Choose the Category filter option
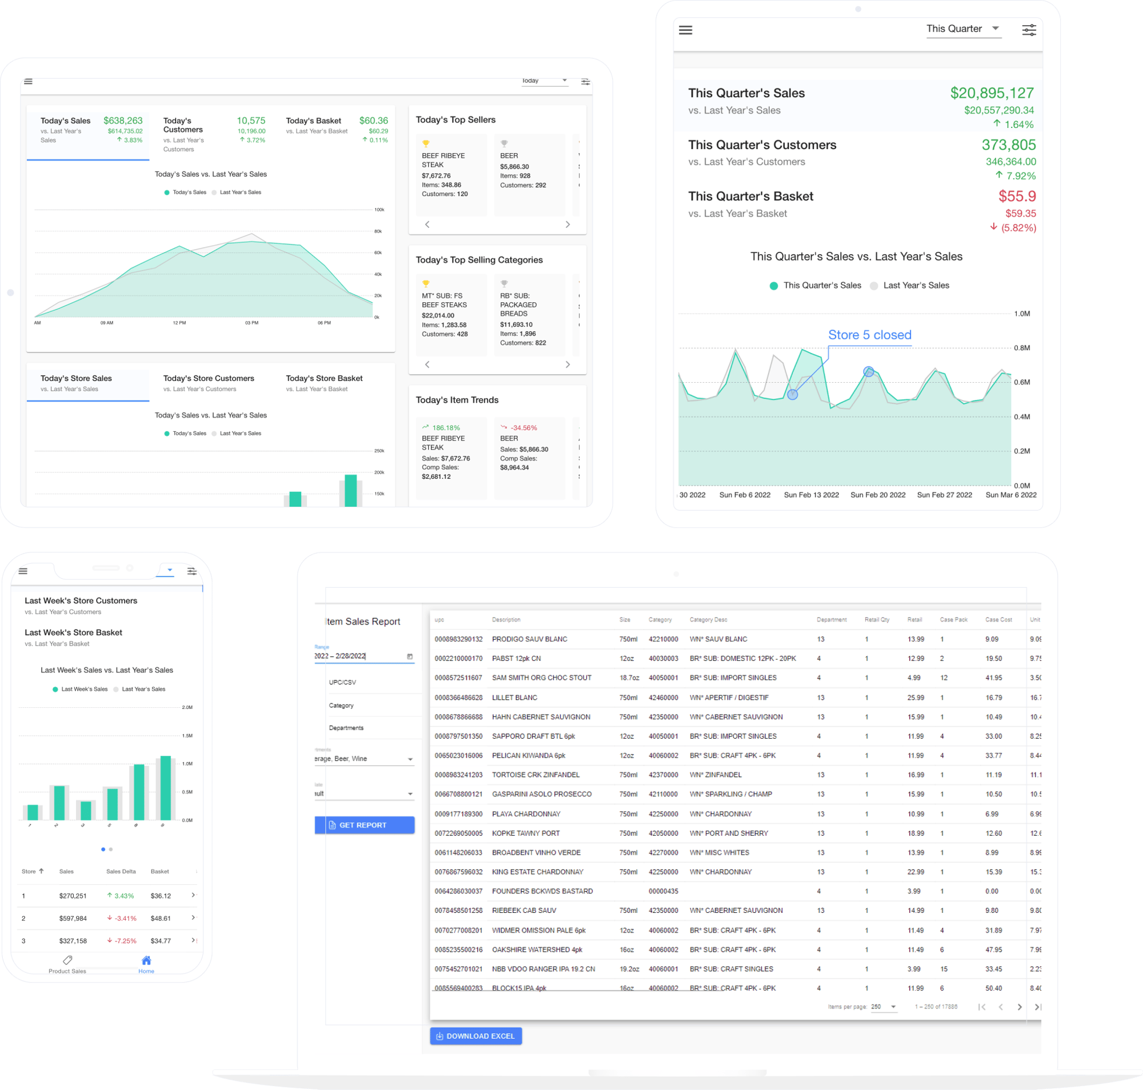 [341, 706]
